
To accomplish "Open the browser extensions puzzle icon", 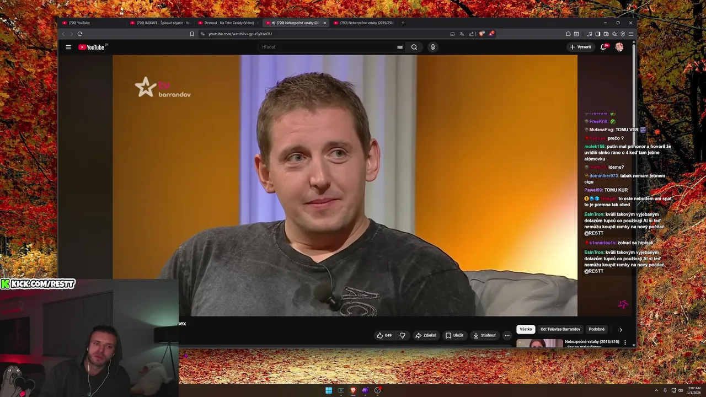I will pyautogui.click(x=568, y=34).
